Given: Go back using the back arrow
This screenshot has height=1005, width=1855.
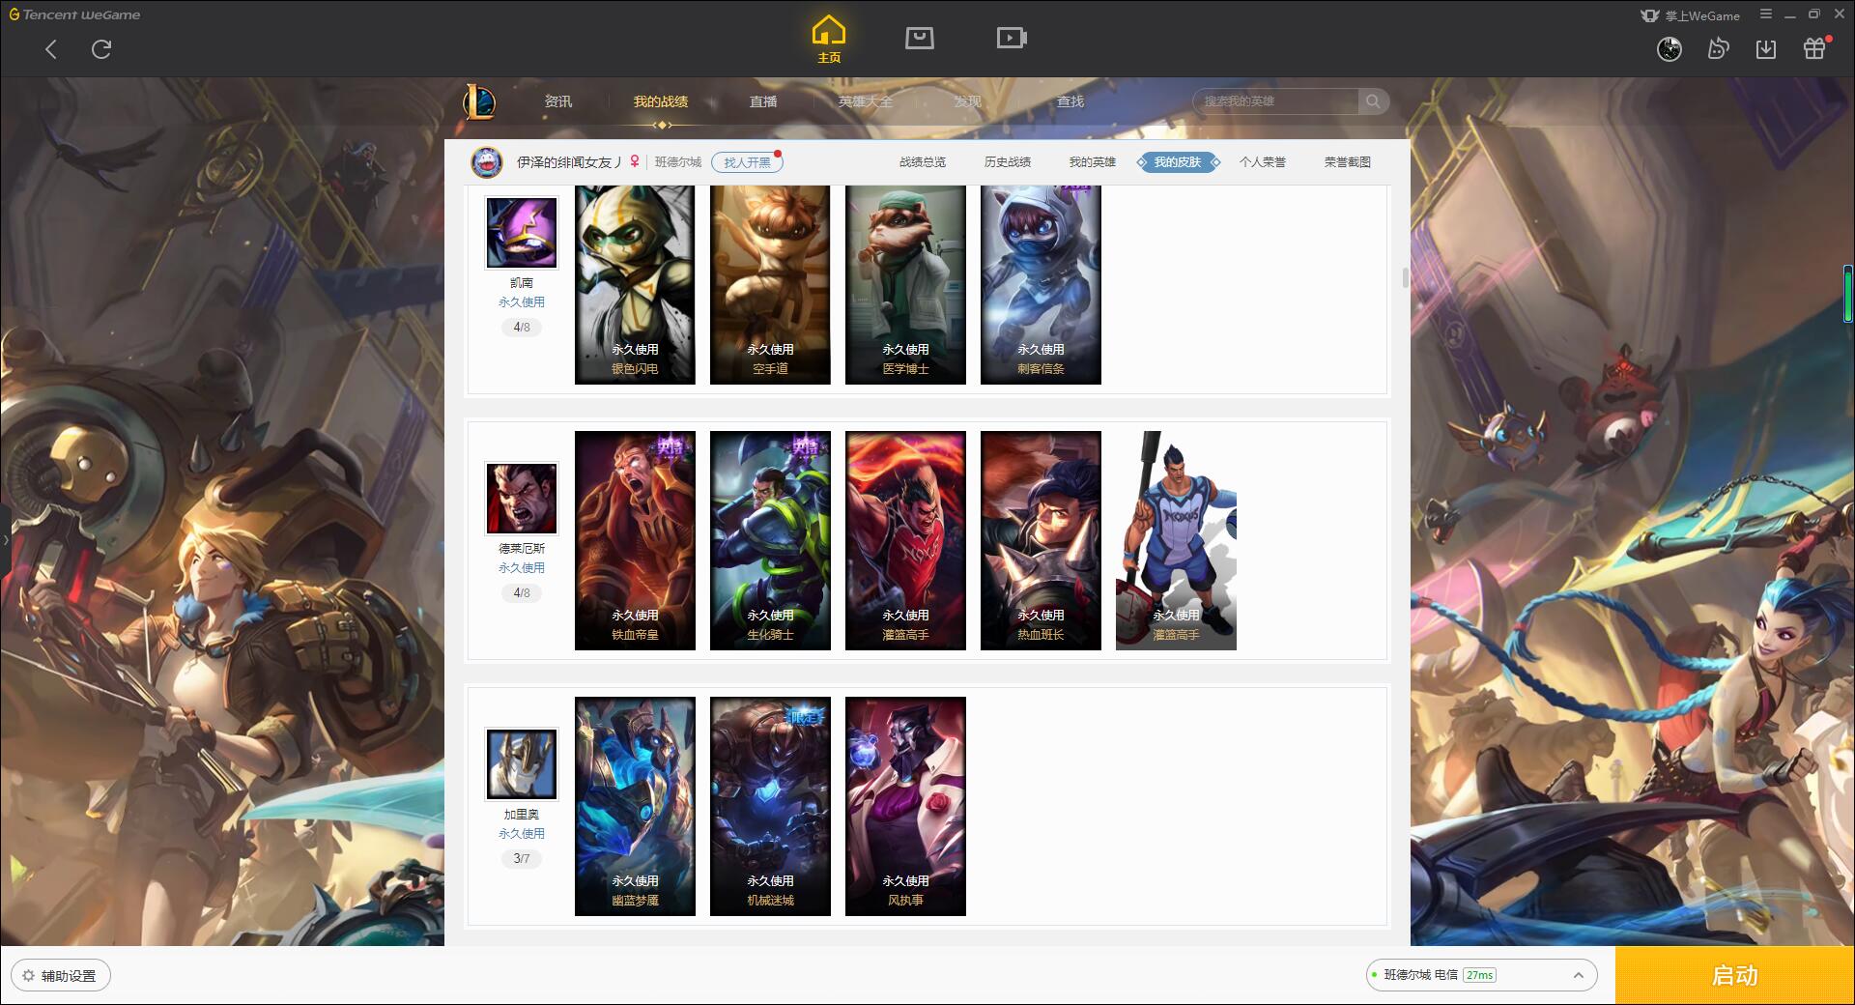Looking at the screenshot, I should pos(51,49).
